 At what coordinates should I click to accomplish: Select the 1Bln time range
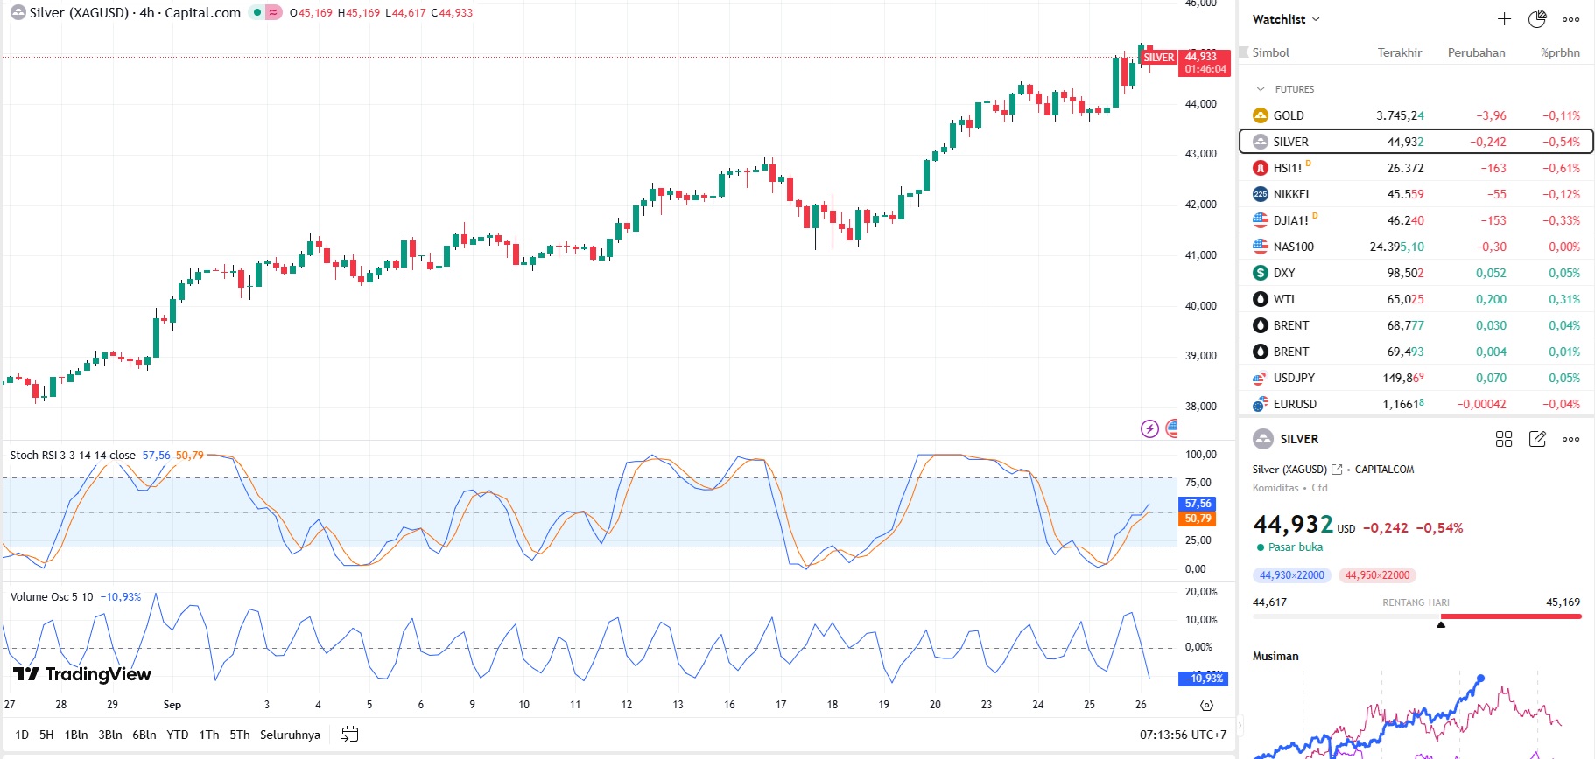(x=76, y=735)
